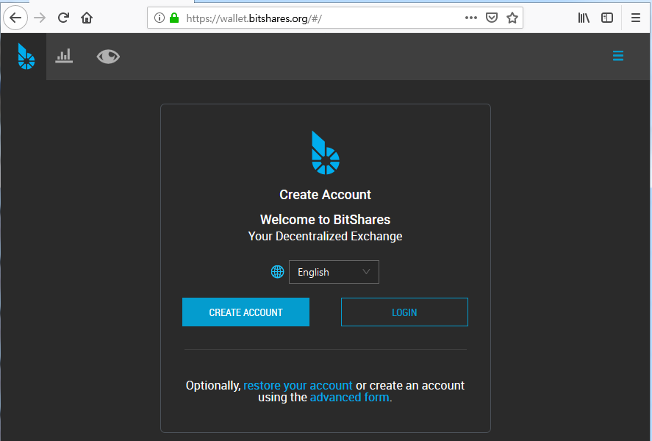The height and width of the screenshot is (441, 652).
Task: Toggle the browser sidebar icon
Action: click(607, 18)
